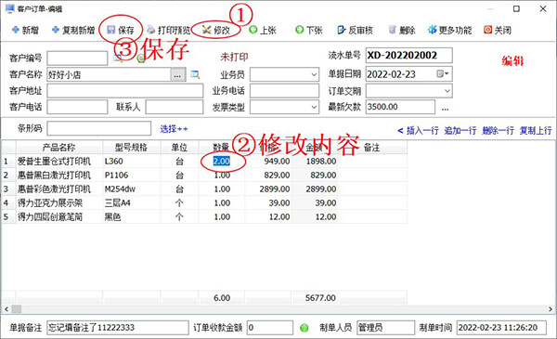Focus the 条形码 barcode input
This screenshot has height=339, width=557.
98,128
